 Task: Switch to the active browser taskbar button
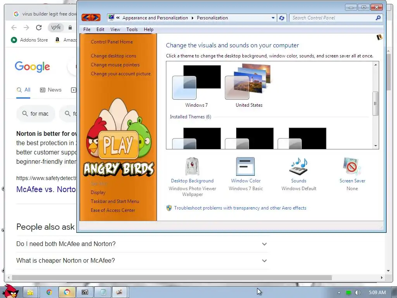click(x=67, y=293)
